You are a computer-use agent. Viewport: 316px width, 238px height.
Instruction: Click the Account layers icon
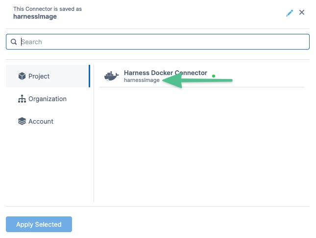click(x=22, y=121)
